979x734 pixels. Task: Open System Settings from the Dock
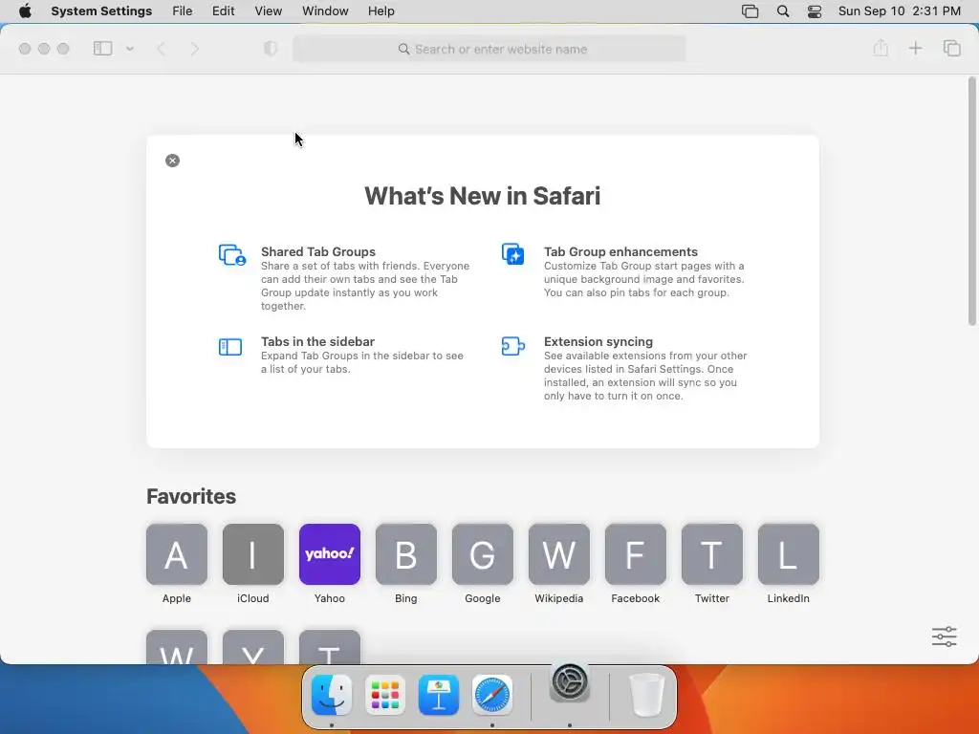[x=570, y=681]
